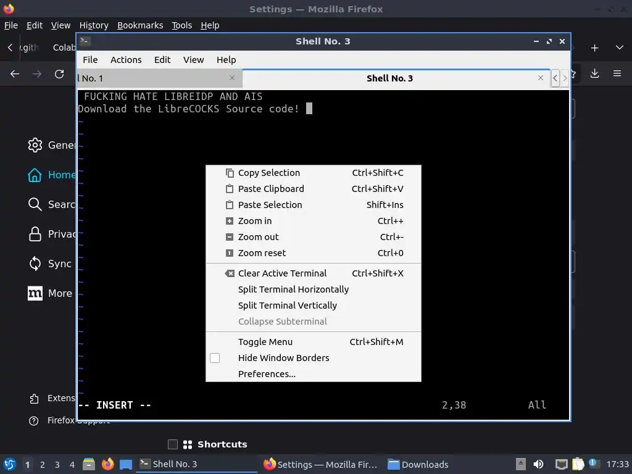Click show desktop icon in taskbar
632x474 pixels.
pyautogui.click(x=126, y=464)
